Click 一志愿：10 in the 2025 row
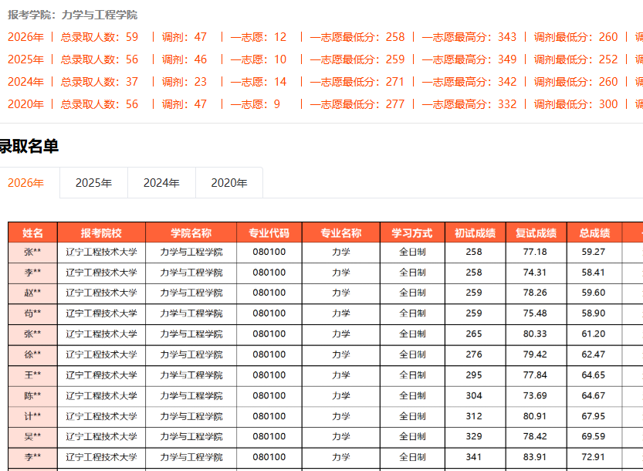 coord(259,59)
